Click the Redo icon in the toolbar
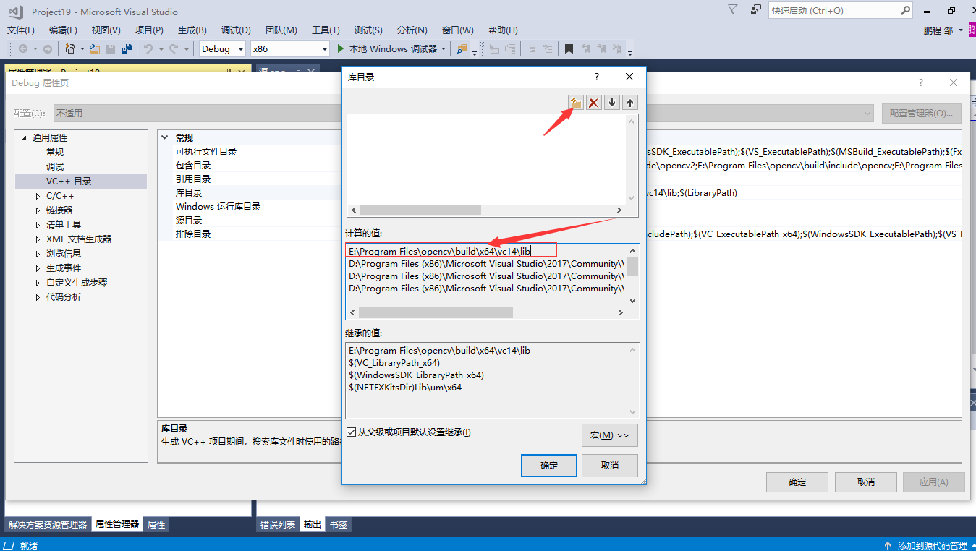 [171, 48]
